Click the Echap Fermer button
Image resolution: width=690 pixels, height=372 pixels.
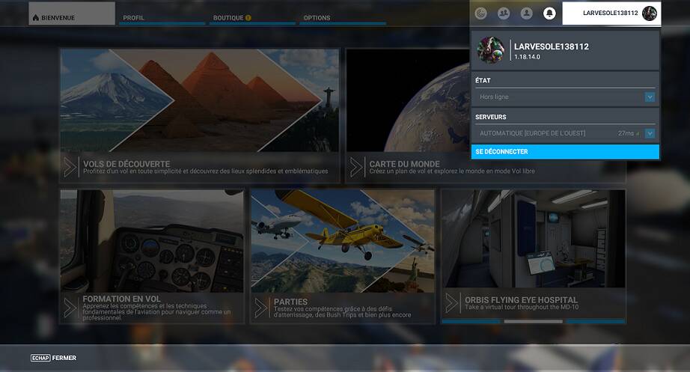click(53, 358)
